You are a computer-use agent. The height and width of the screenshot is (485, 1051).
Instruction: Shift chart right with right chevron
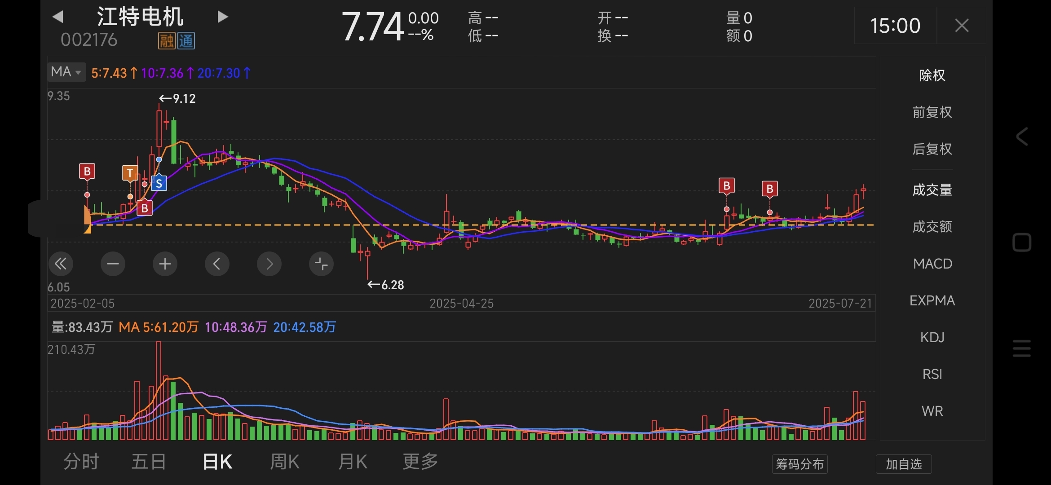[x=269, y=264]
